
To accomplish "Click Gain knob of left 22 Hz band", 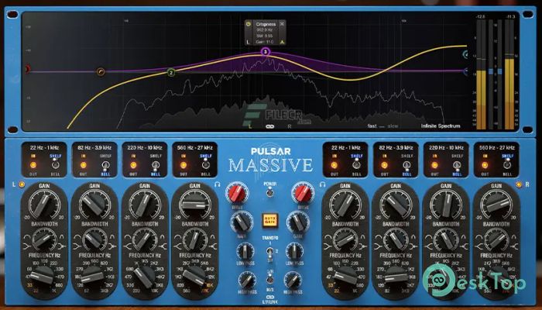I will coord(44,205).
